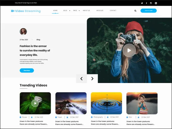Open the Twitter social link
Image resolution: width=172 pixels, height=129 pixels.
click(x=142, y=3)
